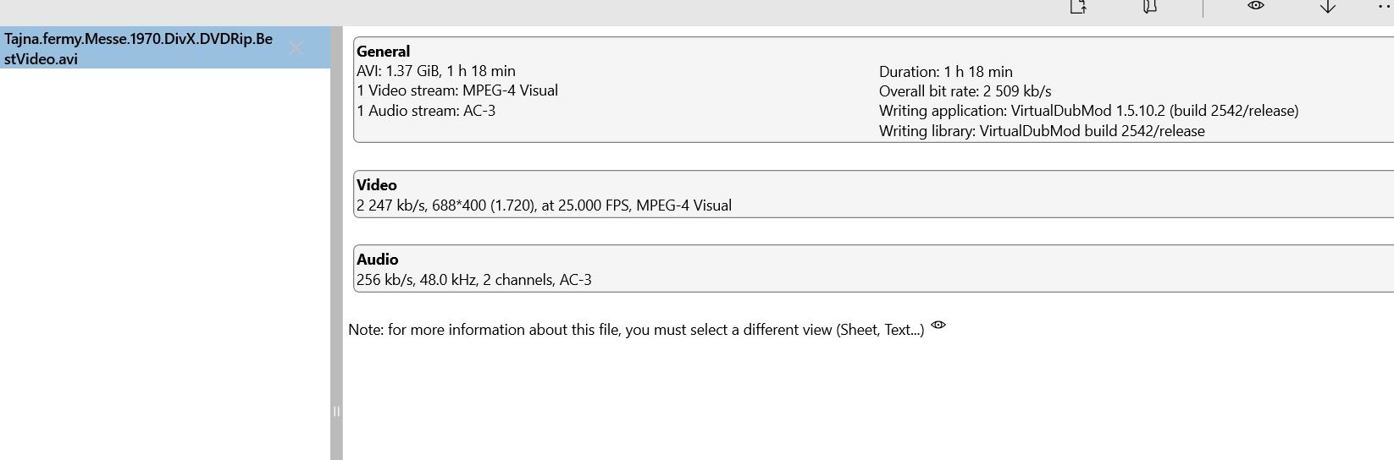Click the '1 Audio stream: AC-3' line
The image size is (1394, 460).
(426, 111)
